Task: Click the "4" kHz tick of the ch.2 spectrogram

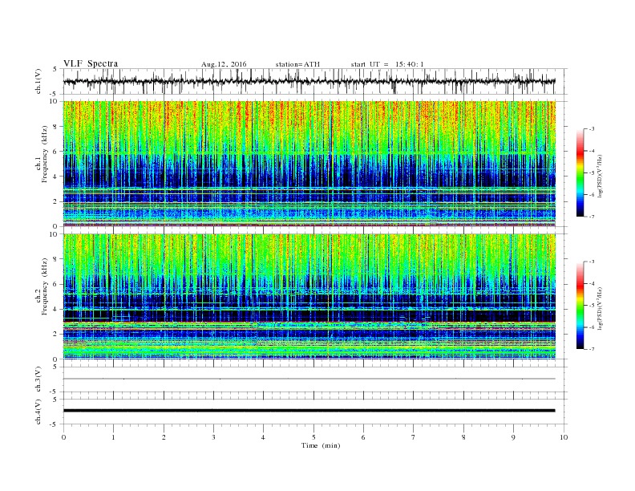Action: (55, 309)
